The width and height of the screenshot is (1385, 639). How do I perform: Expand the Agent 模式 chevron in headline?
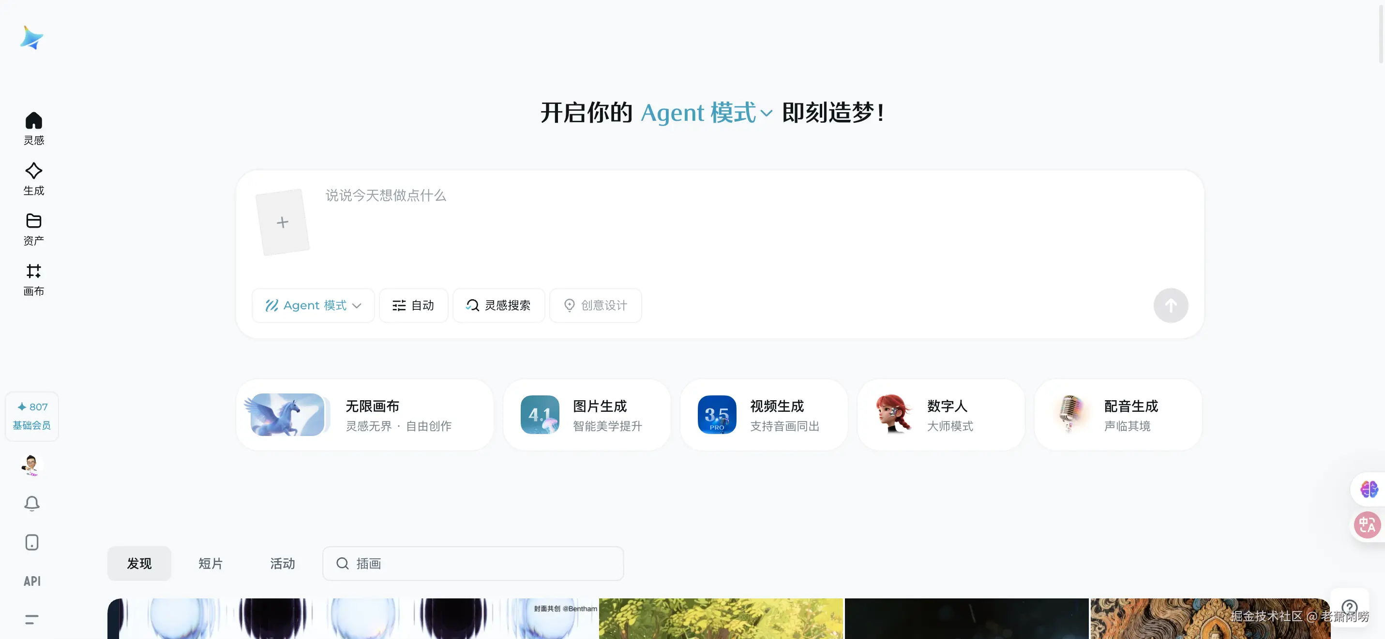click(x=766, y=113)
